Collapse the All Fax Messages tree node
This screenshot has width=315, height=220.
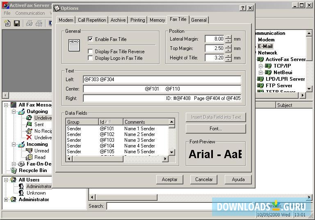pos(6,105)
